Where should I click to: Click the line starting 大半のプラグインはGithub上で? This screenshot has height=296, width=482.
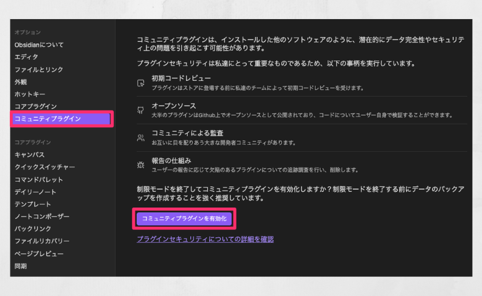pos(302,115)
